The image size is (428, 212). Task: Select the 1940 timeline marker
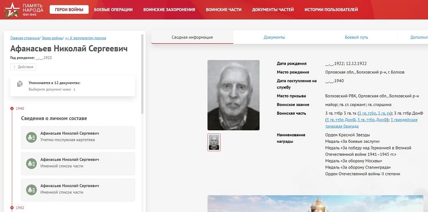[x=12, y=109]
